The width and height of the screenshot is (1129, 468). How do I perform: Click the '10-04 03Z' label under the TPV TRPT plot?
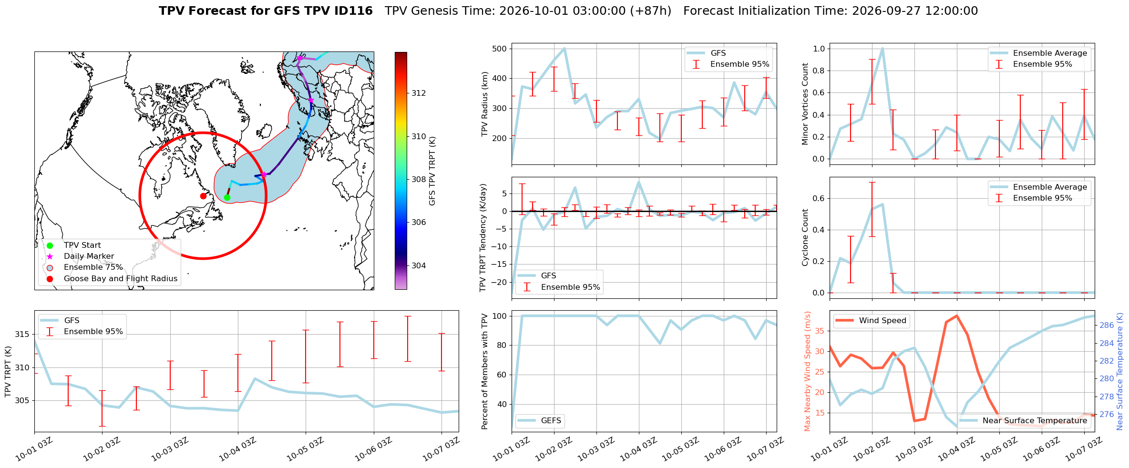point(237,449)
